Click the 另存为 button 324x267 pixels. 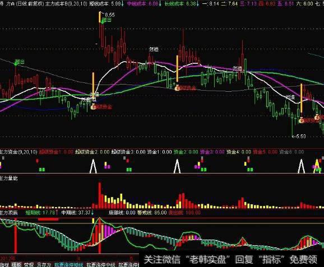[44, 265]
